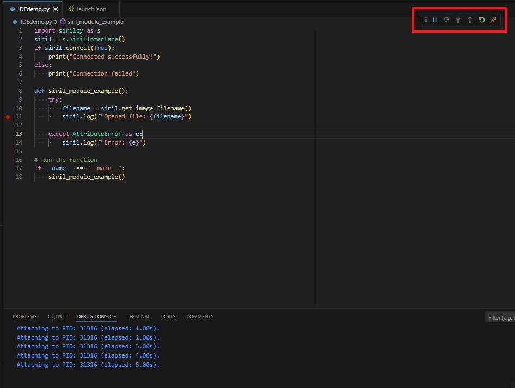The height and width of the screenshot is (388, 515).
Task: Click 'import sirilpy as s' on line 1
Action: click(68, 30)
